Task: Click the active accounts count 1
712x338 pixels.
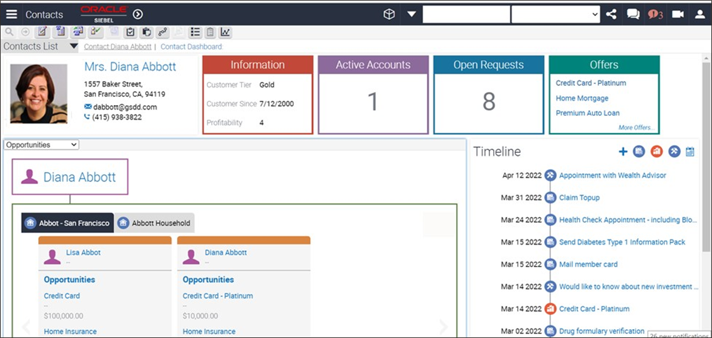Action: tap(373, 102)
